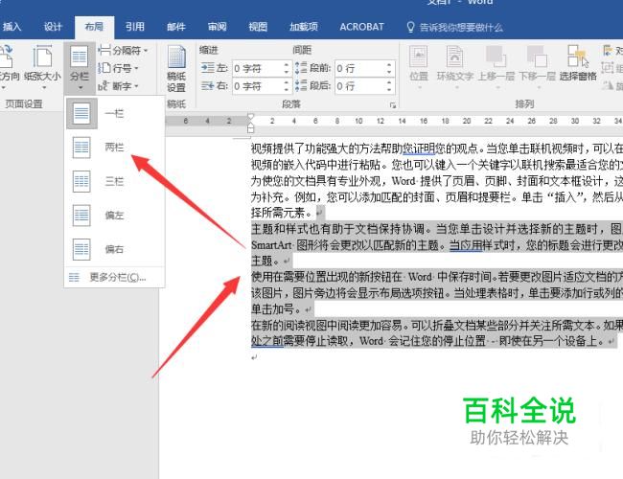The width and height of the screenshot is (623, 479).
Task: Click the line beginning 在新的阅读视图中
Action: pos(436,326)
